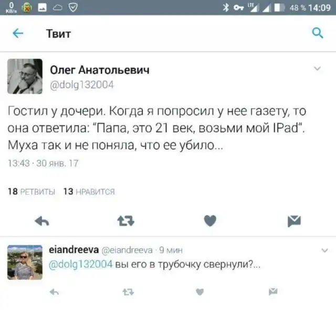Like the main tweet with heart

(210, 221)
